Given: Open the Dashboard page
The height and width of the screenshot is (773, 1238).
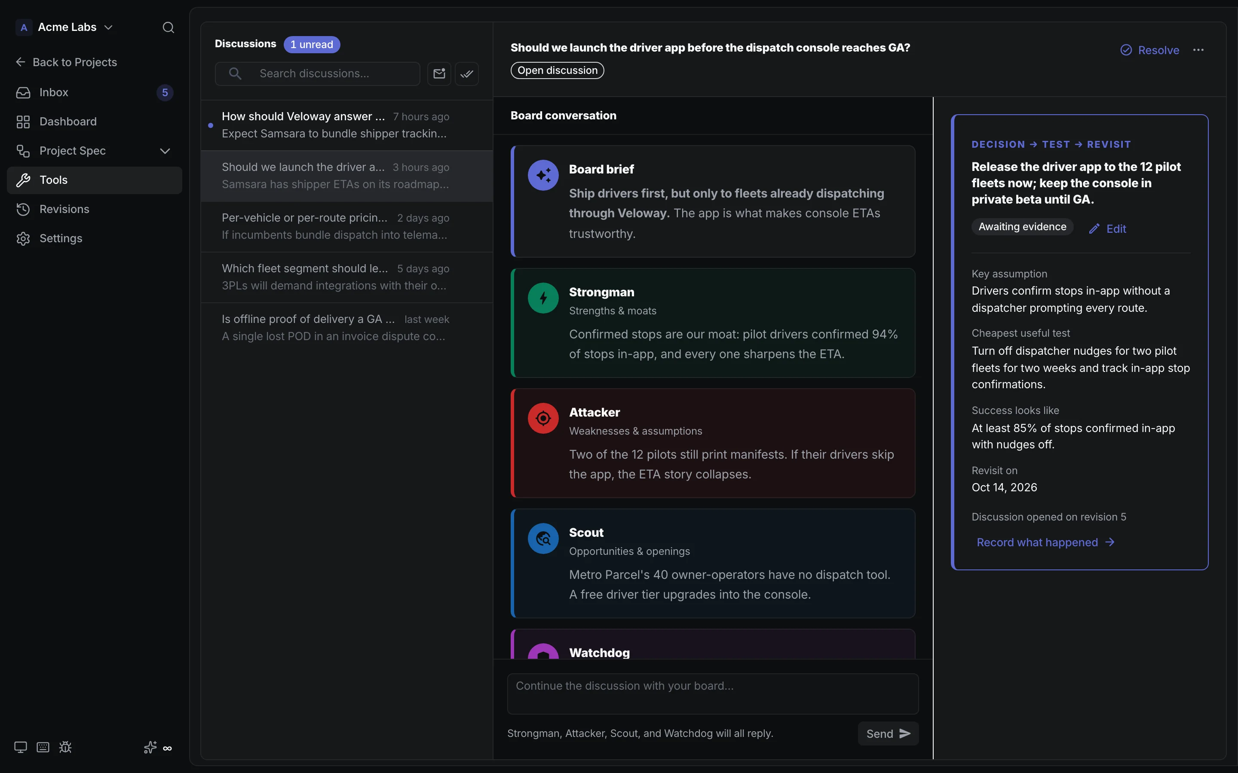Looking at the screenshot, I should point(95,122).
